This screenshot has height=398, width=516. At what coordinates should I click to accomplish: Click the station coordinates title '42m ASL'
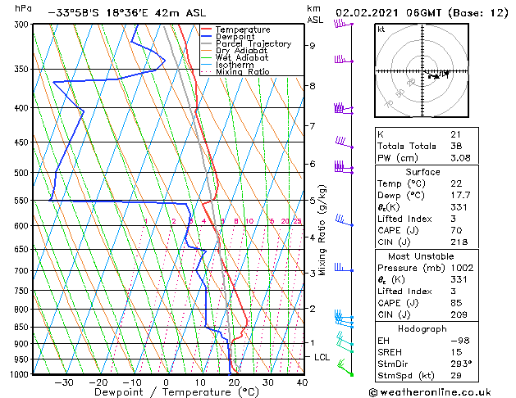point(180,13)
